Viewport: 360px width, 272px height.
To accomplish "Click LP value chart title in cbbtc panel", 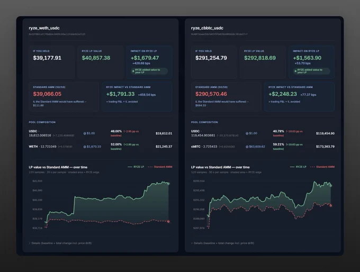I will [x=220, y=167].
